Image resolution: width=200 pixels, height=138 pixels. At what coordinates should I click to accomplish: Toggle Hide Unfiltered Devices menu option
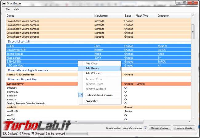(x=99, y=95)
